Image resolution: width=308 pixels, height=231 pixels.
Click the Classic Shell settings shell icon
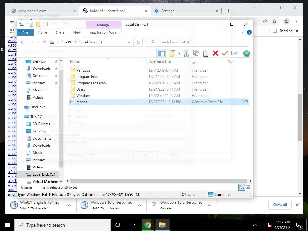pyautogui.click(x=246, y=53)
